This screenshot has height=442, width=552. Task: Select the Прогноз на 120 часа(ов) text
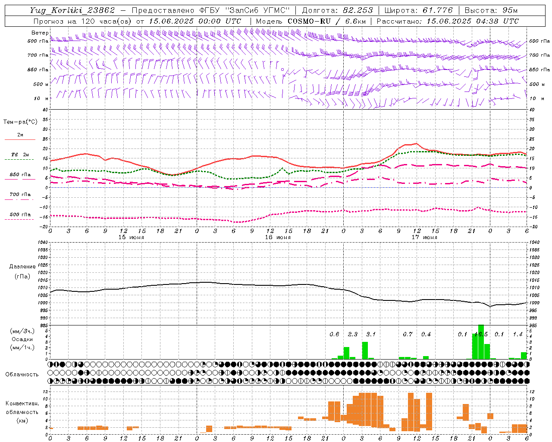tap(83, 21)
